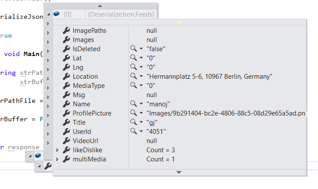Click the magnifier icon for Lng value
The width and height of the screenshot is (318, 189).
click(x=133, y=67)
